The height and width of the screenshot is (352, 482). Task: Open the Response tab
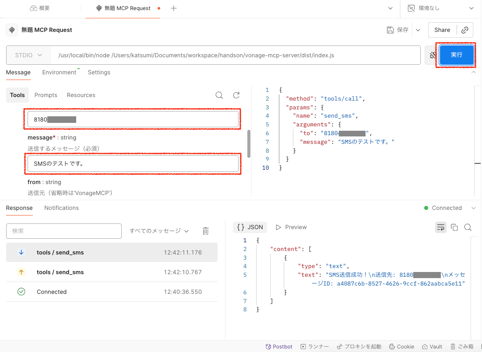click(19, 208)
